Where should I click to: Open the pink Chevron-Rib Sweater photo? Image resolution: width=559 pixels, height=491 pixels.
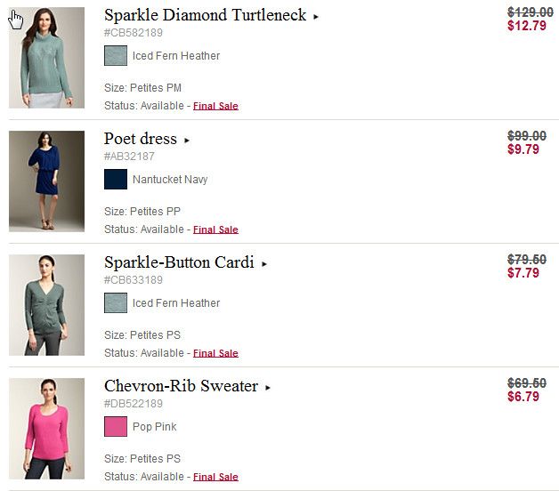pos(46,429)
